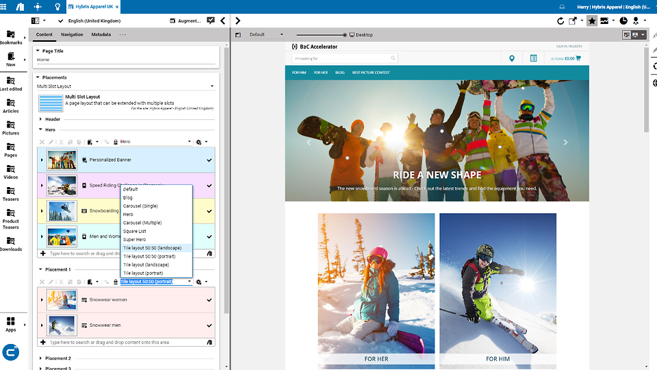Image resolution: width=657 pixels, height=370 pixels.
Task: Open Last edited in the sidebar
Action: pos(11,84)
